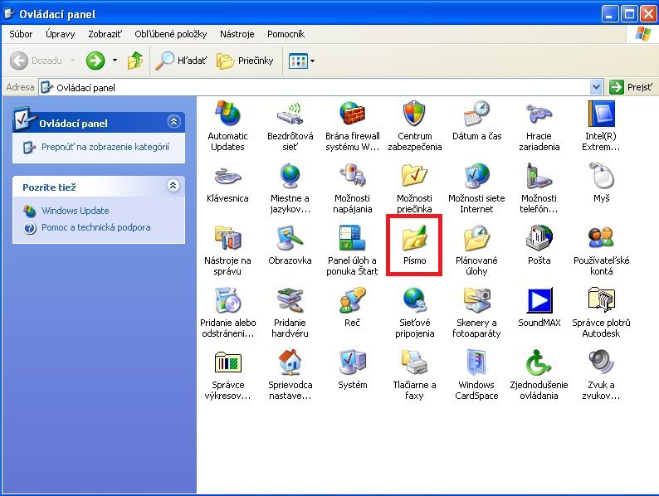The height and width of the screenshot is (496, 659).
Task: Collapse the Pozrite tiež sidebar section
Action: [173, 185]
